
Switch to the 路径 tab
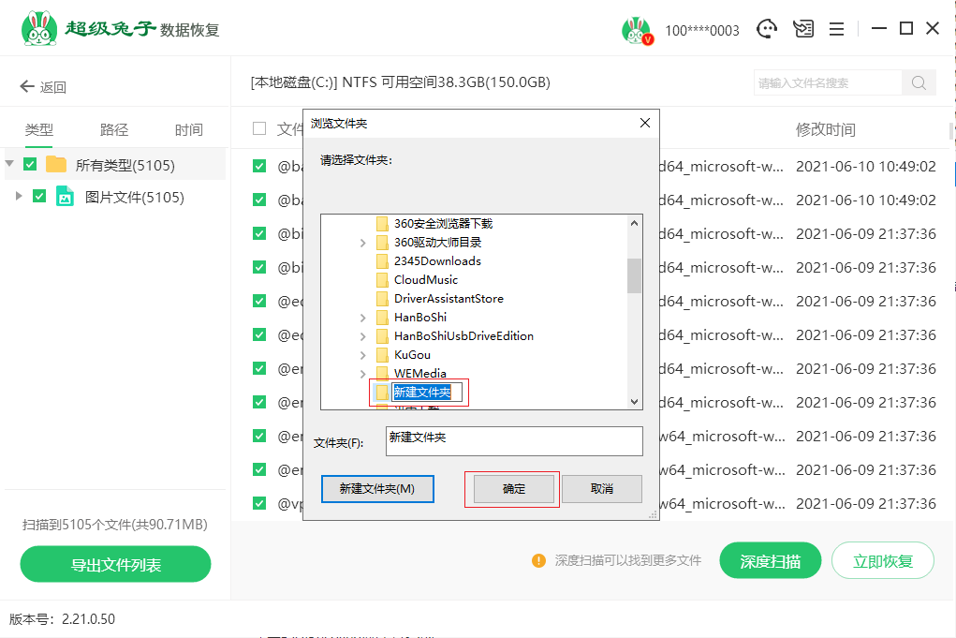(114, 130)
